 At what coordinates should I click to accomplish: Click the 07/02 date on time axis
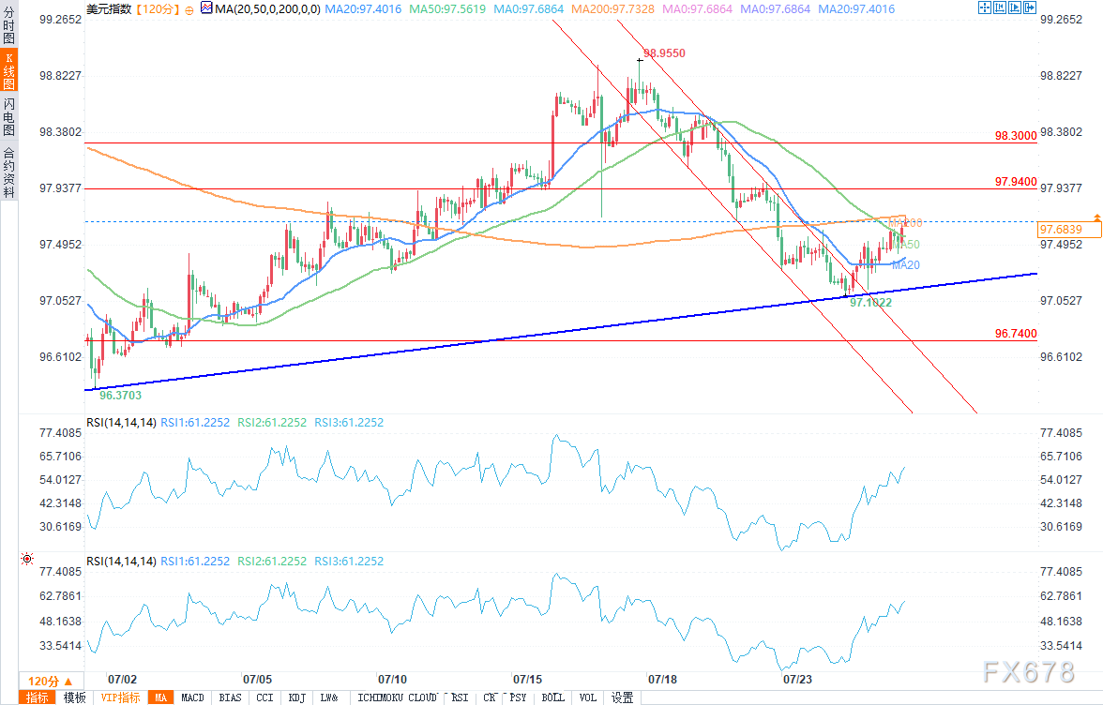122,680
